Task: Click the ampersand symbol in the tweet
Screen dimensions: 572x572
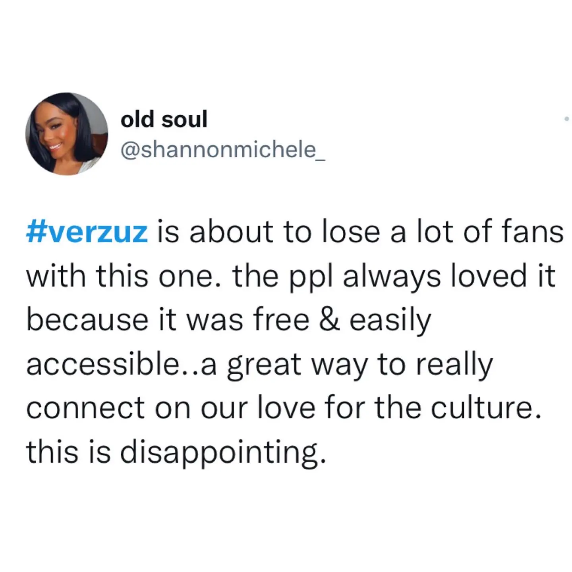Action: coord(329,320)
